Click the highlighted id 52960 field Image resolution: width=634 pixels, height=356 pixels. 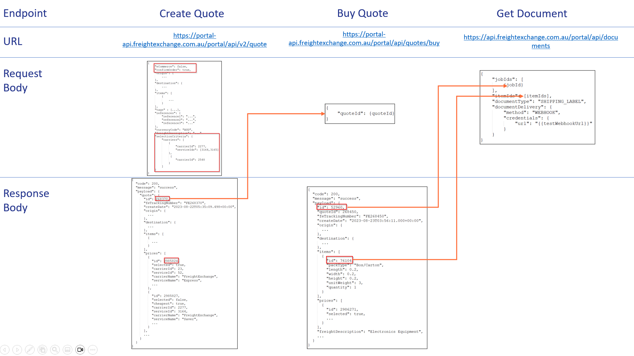point(331,207)
